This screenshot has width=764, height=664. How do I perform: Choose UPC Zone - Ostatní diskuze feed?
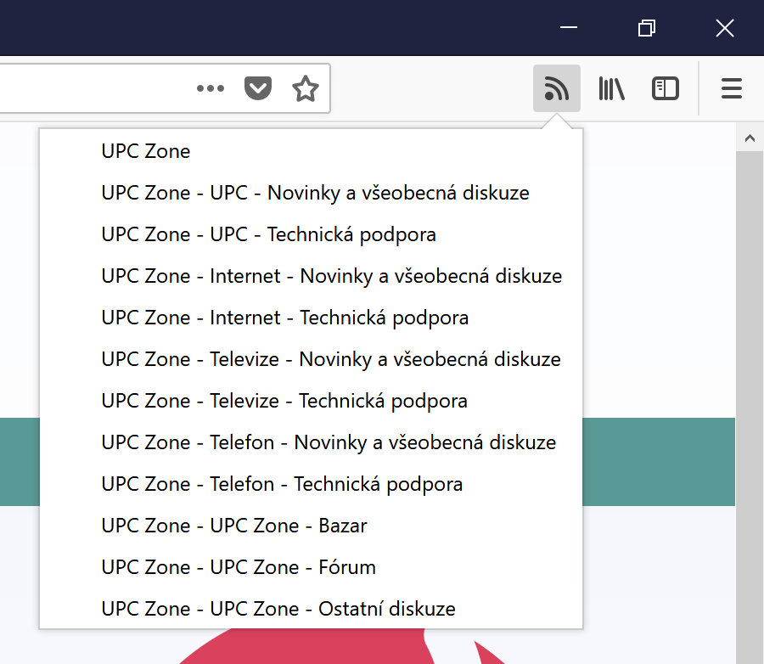(x=278, y=609)
